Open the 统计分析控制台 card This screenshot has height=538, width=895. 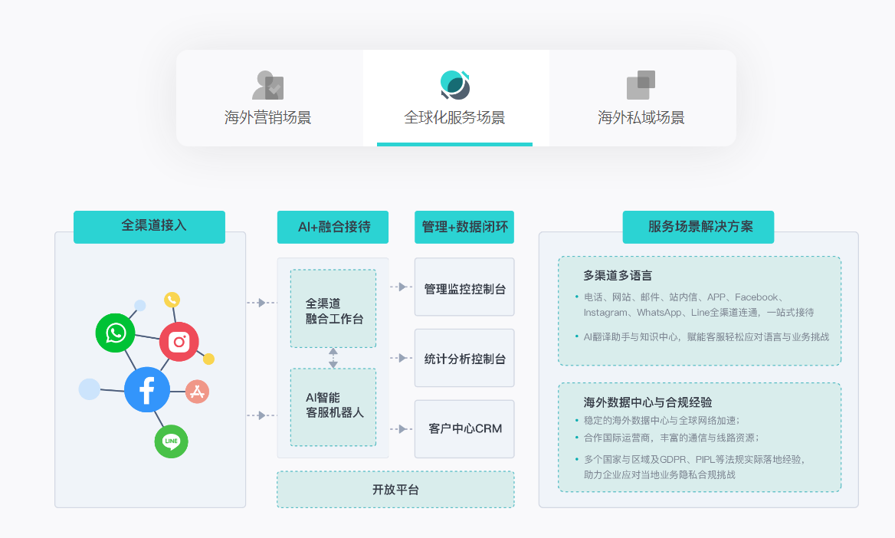click(x=464, y=358)
